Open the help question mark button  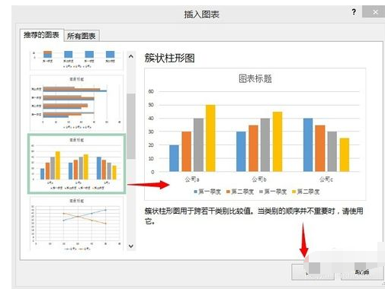(x=354, y=11)
